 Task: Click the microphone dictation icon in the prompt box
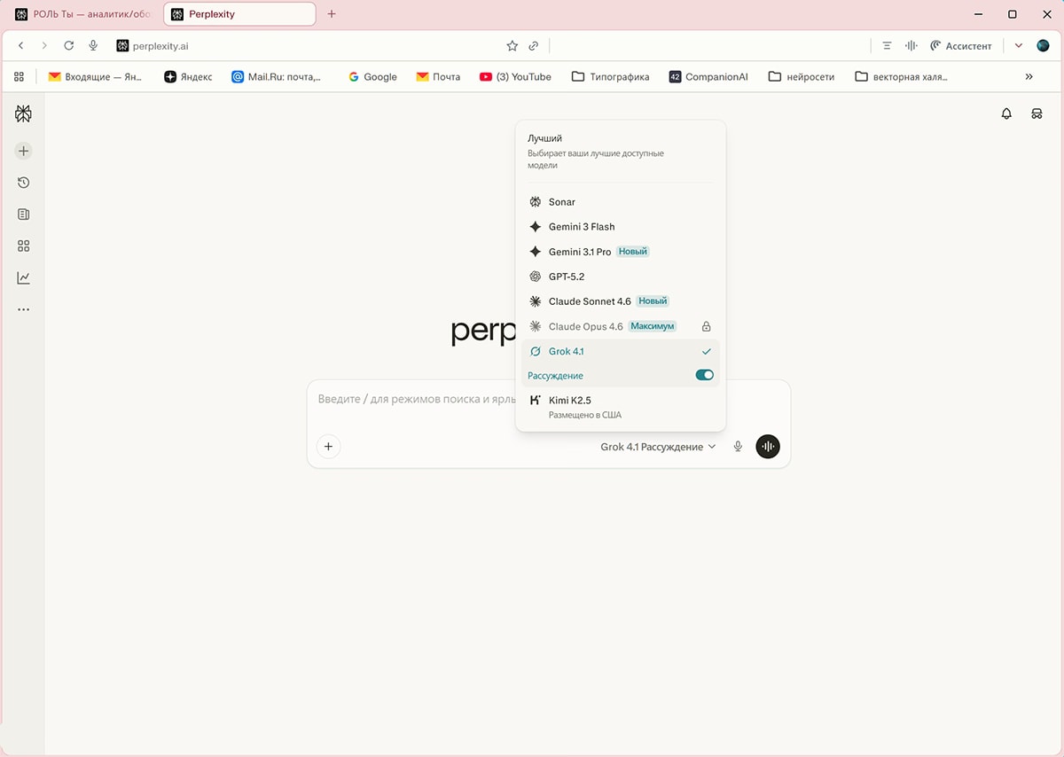738,447
